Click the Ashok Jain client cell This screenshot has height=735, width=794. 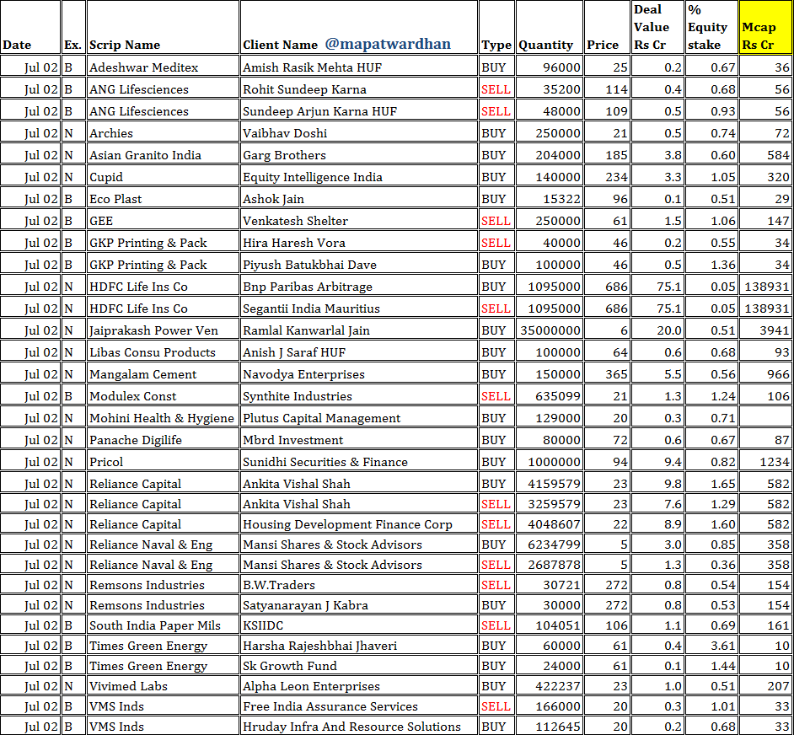pos(359,199)
